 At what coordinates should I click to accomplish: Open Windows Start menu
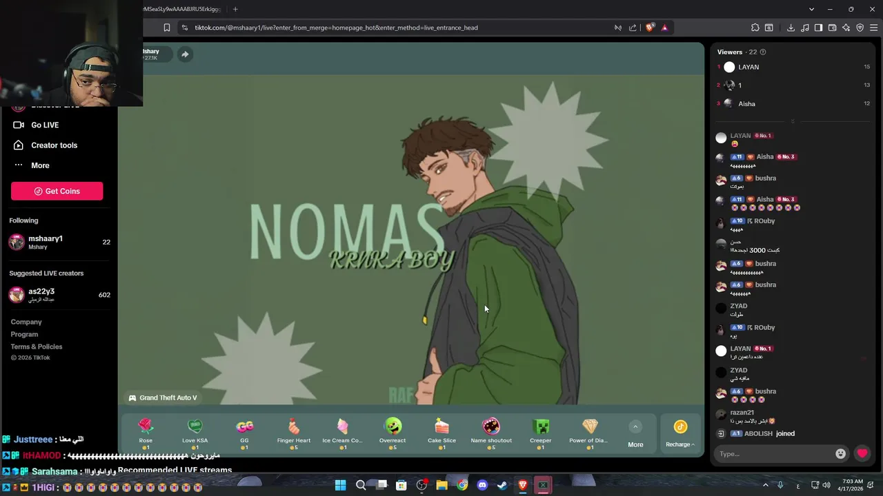[x=340, y=485]
